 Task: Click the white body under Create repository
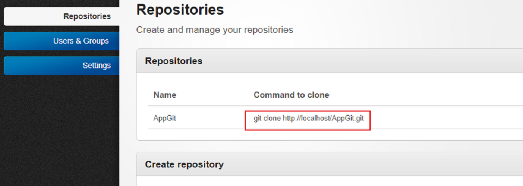(x=329, y=181)
